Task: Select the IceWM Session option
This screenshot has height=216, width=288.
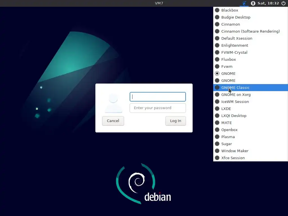Action: click(x=251, y=102)
